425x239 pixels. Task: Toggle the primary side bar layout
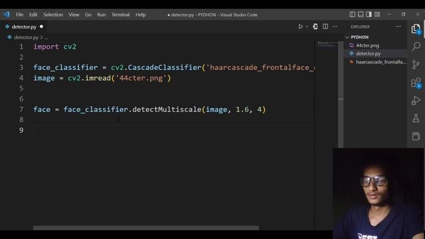click(353, 15)
